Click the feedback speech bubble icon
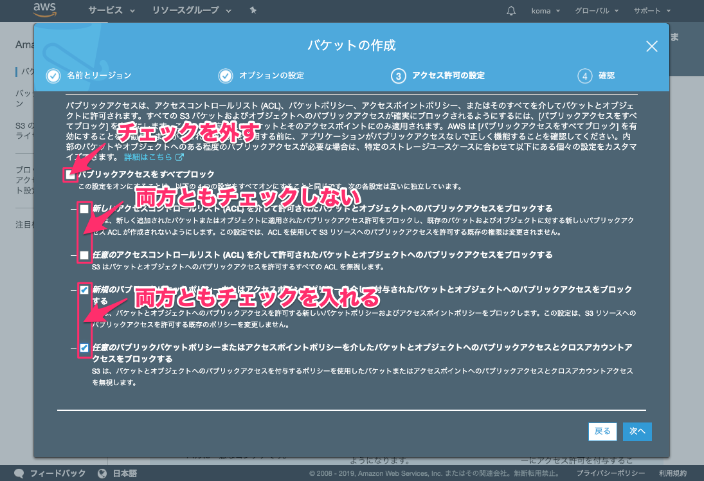704x481 pixels. 19,473
